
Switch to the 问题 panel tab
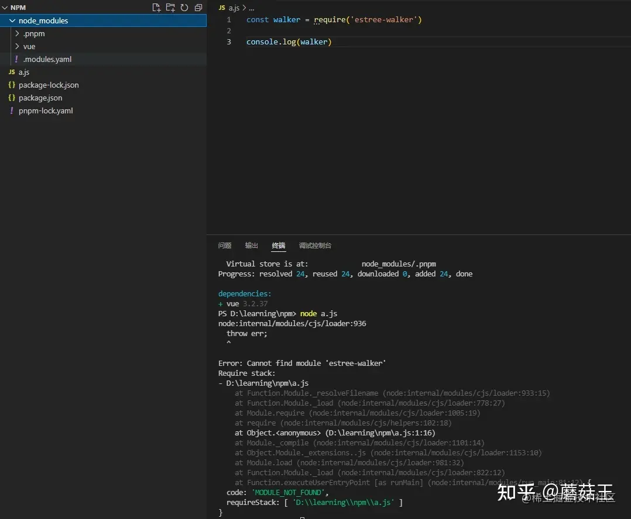225,245
